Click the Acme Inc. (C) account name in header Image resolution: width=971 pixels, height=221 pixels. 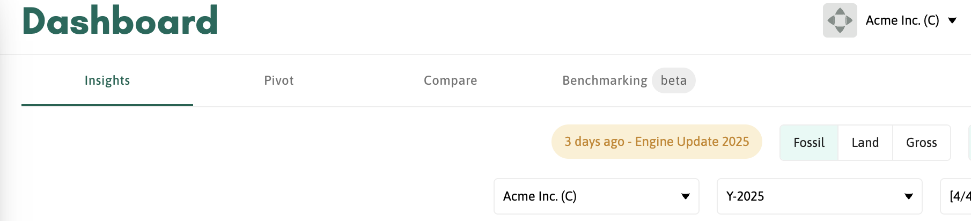(902, 20)
